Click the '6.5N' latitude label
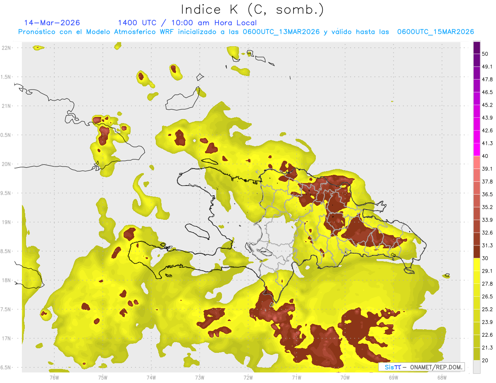496x383 pixels. coord(6,367)
